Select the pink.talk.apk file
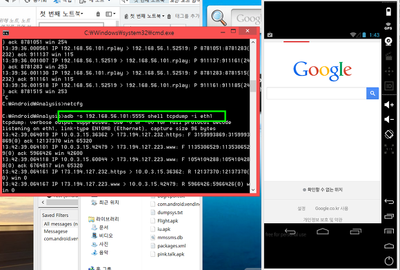400x270 pixels. [168, 254]
